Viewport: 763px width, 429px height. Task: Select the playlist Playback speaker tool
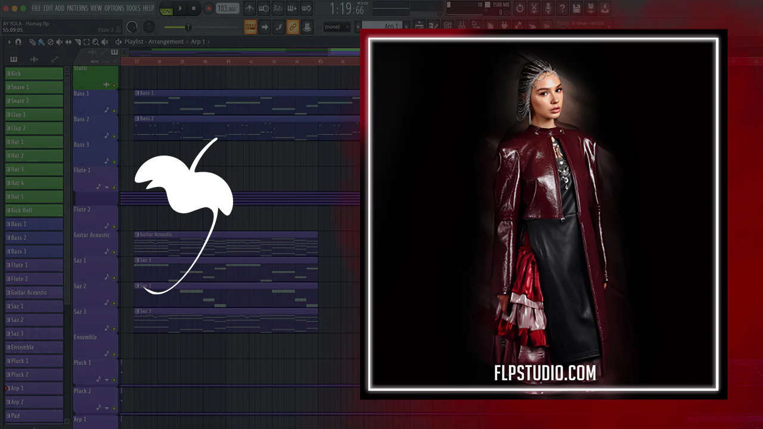click(105, 42)
